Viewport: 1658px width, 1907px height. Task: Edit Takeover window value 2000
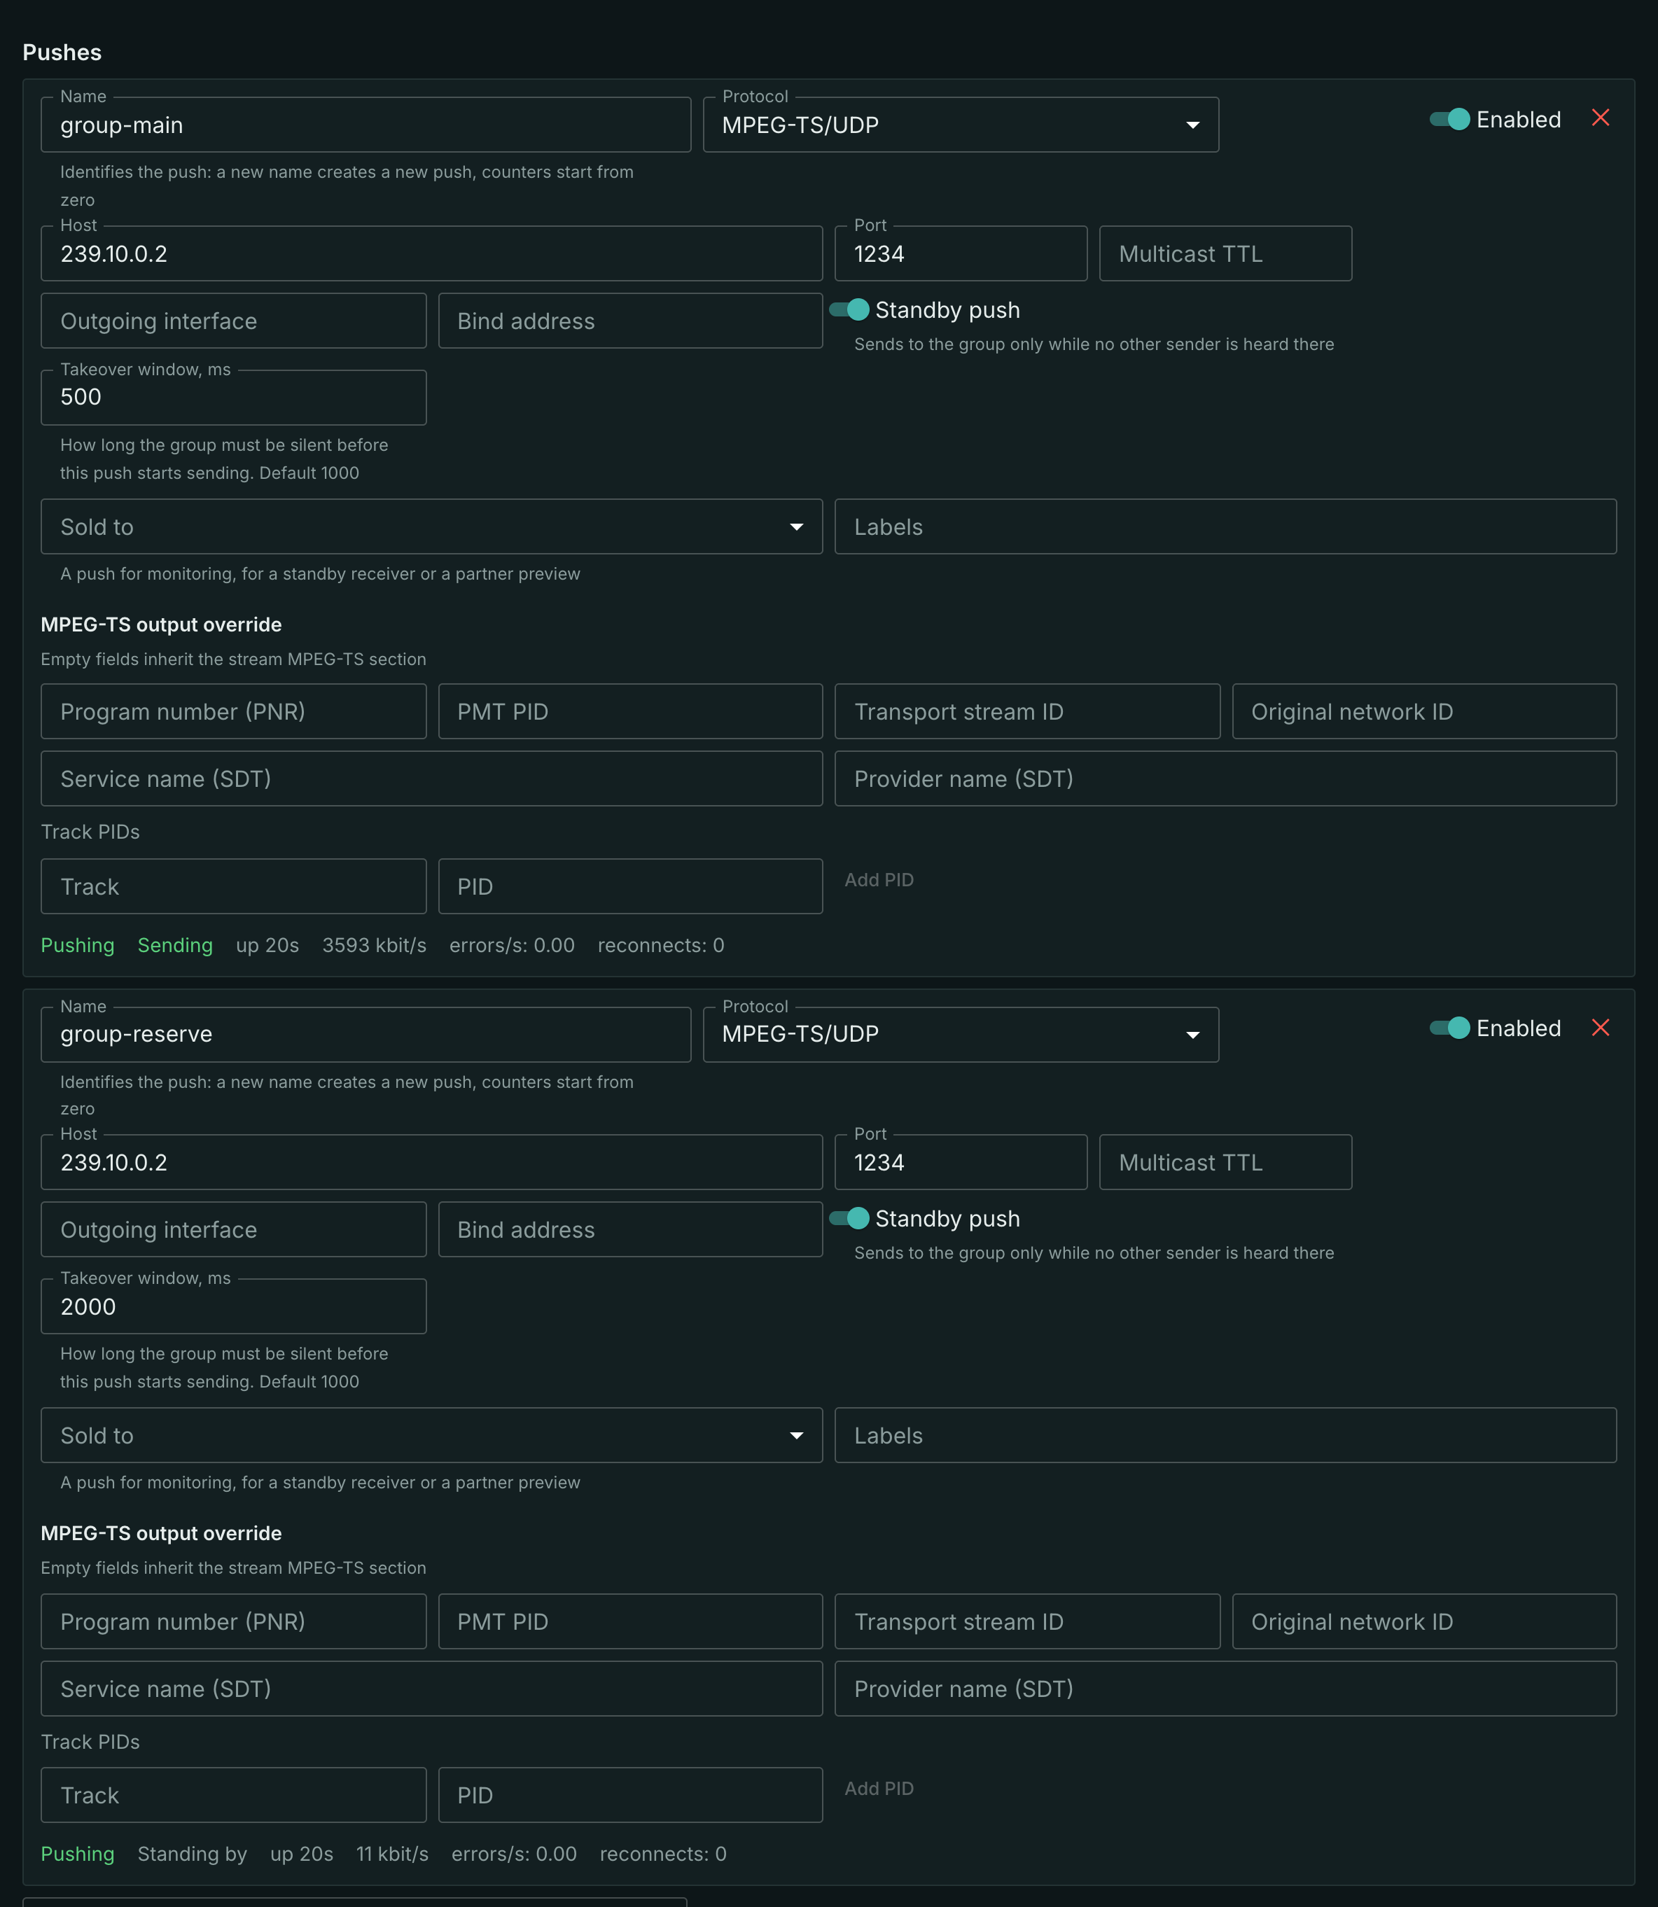click(x=233, y=1306)
